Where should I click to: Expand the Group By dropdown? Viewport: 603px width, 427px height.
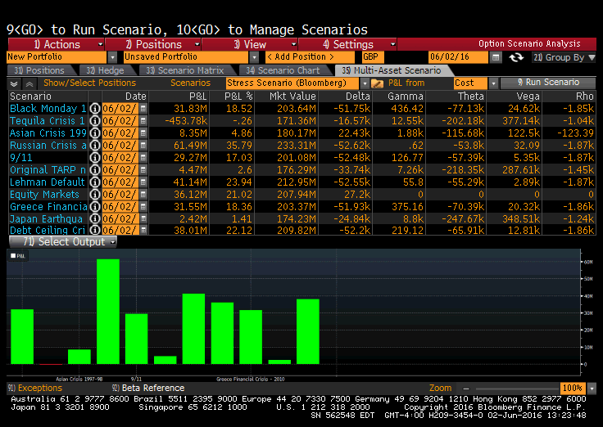click(564, 57)
